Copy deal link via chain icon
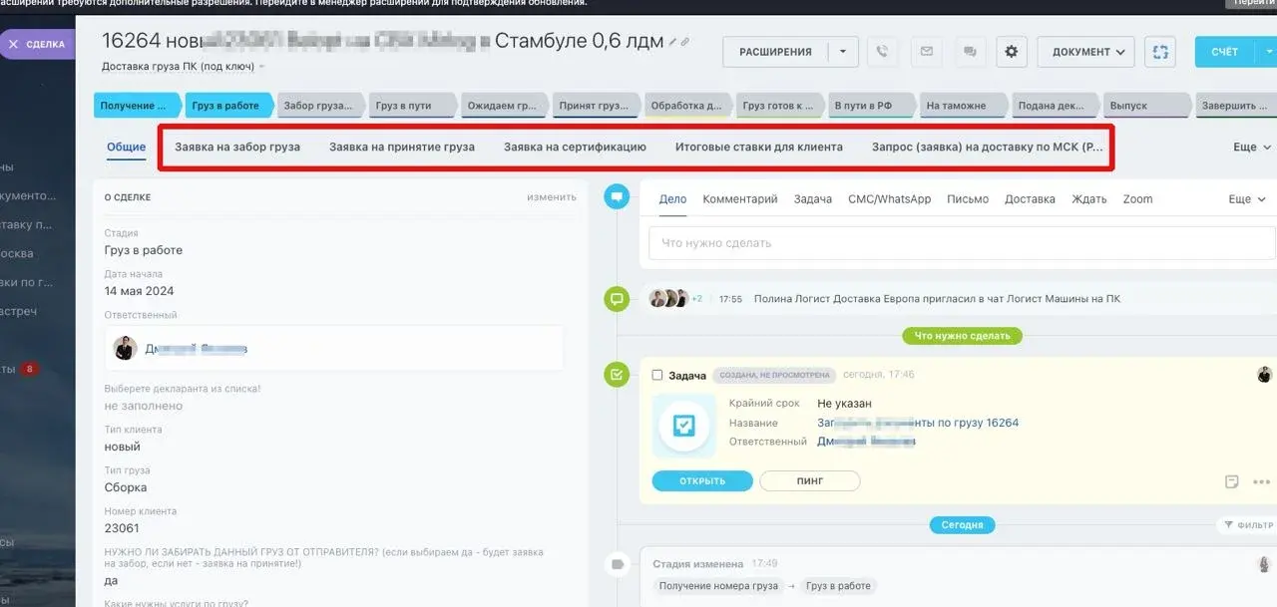The height and width of the screenshot is (607, 1277). click(685, 42)
